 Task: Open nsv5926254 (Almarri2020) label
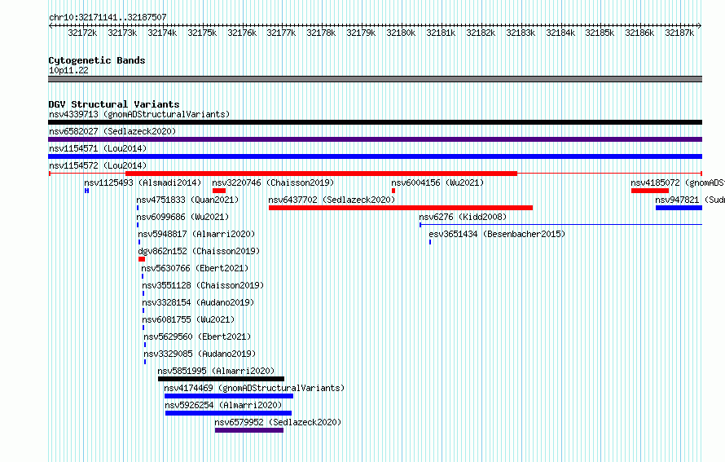[x=223, y=405]
